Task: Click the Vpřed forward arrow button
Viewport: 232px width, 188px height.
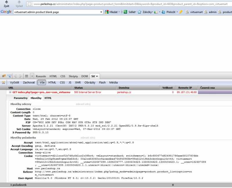Action: 19,3
